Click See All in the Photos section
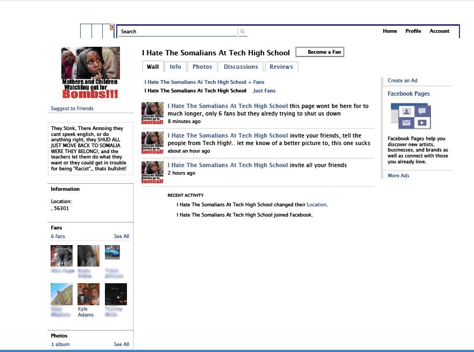The image size is (474, 352). [x=122, y=344]
